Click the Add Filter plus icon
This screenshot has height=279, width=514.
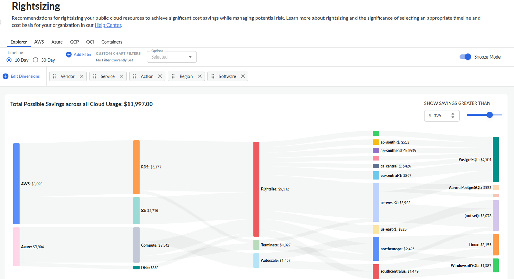pos(69,54)
